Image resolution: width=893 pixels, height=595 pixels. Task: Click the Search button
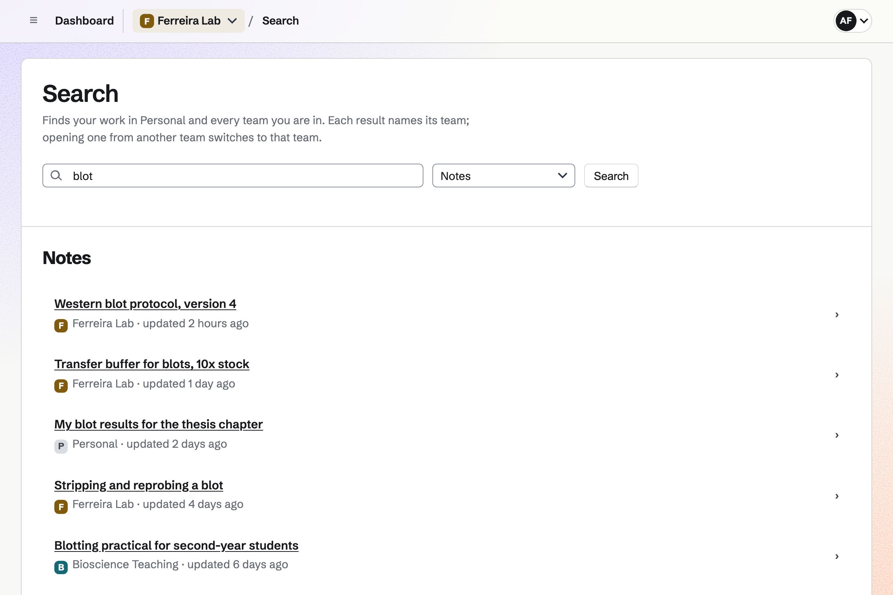pyautogui.click(x=611, y=176)
